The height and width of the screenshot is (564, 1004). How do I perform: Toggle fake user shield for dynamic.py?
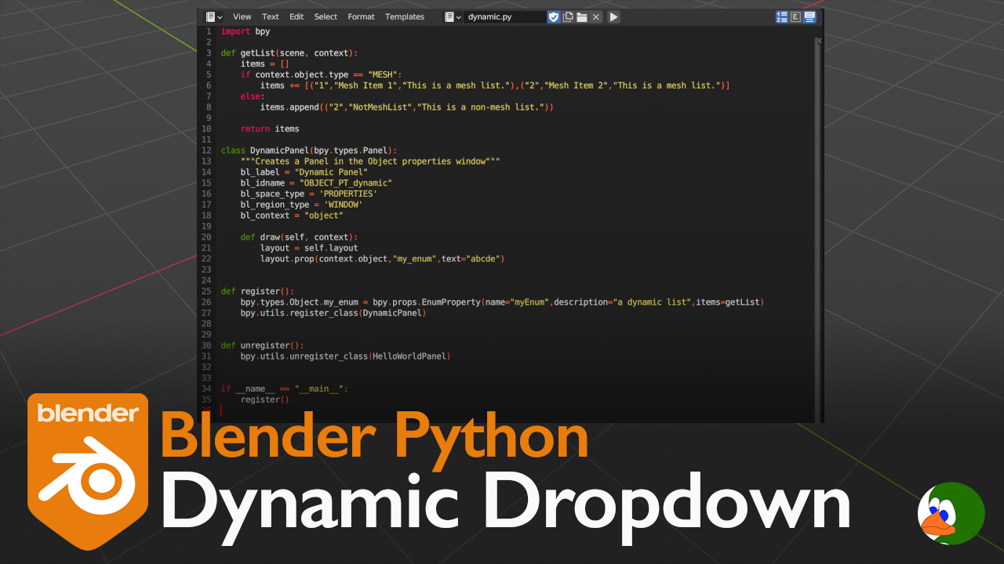point(554,16)
